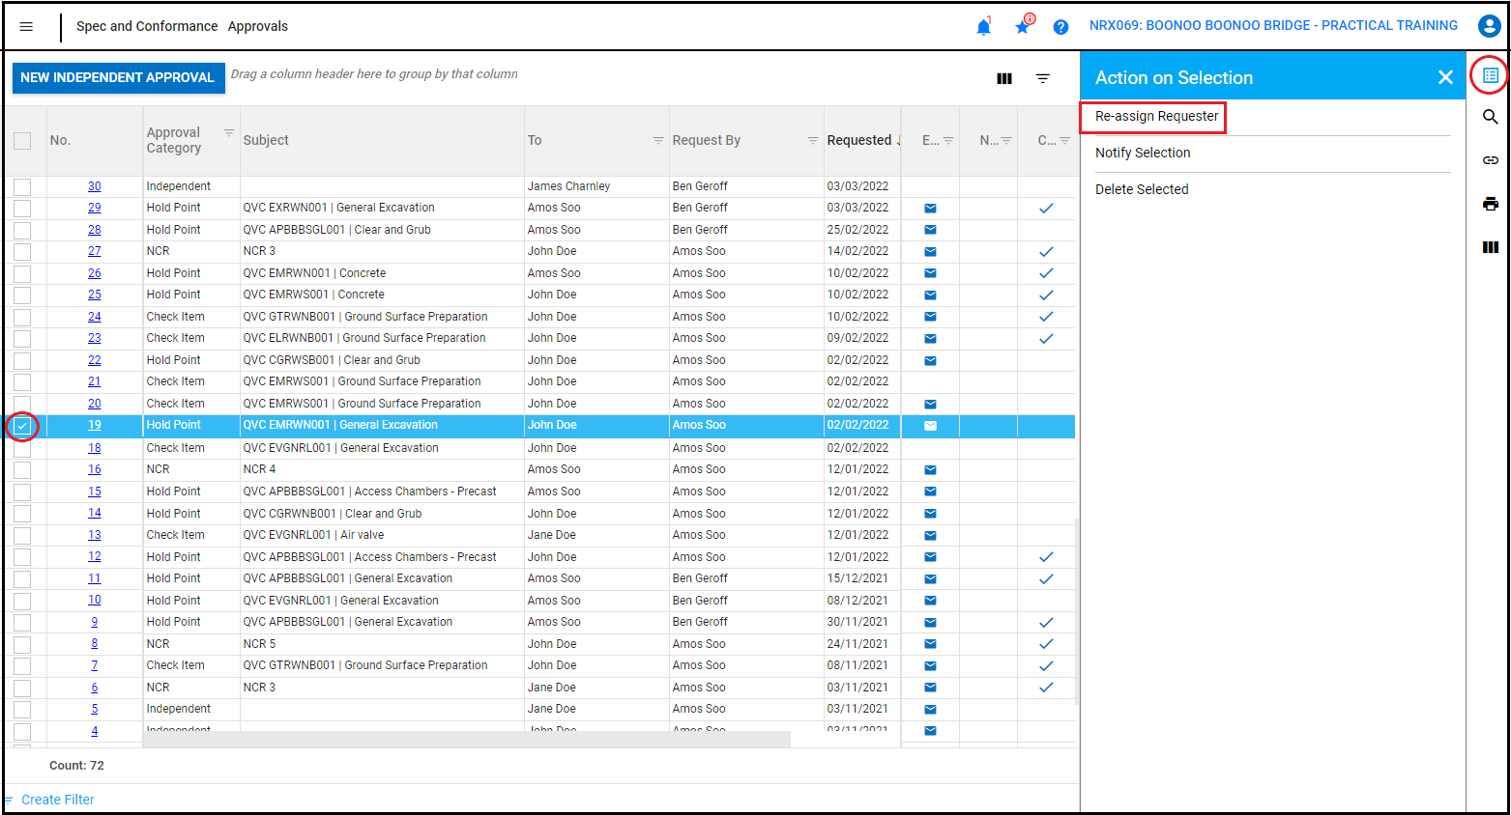Click the search magnifier in right sidebar
The height and width of the screenshot is (815, 1511).
(x=1490, y=117)
